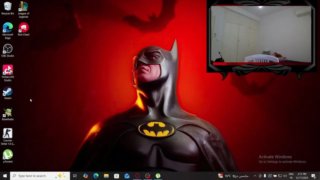The image size is (320, 180).
Task: Switch to µTorrent in the taskbar
Action: coord(158,176)
